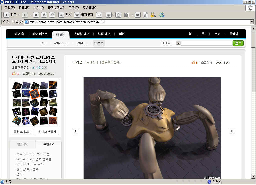Open the 포토 link in header
The width and height of the screenshot is (256, 185).
[217, 34]
